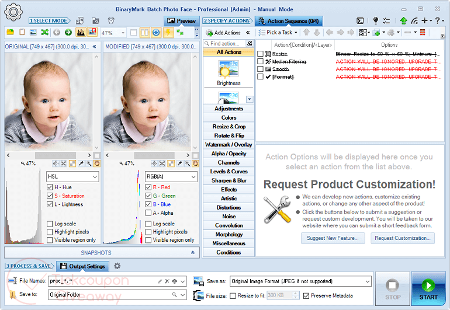The image size is (450, 310).
Task: Uncheck the S - Saturation channel
Action: coord(50,196)
